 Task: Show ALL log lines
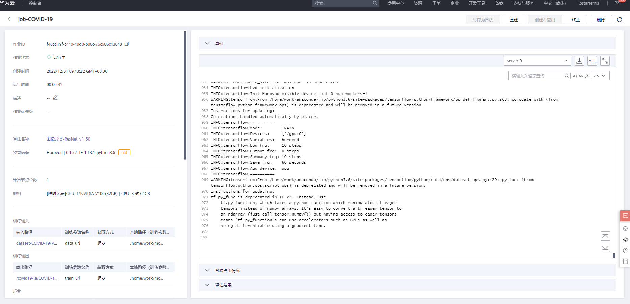[x=592, y=61]
